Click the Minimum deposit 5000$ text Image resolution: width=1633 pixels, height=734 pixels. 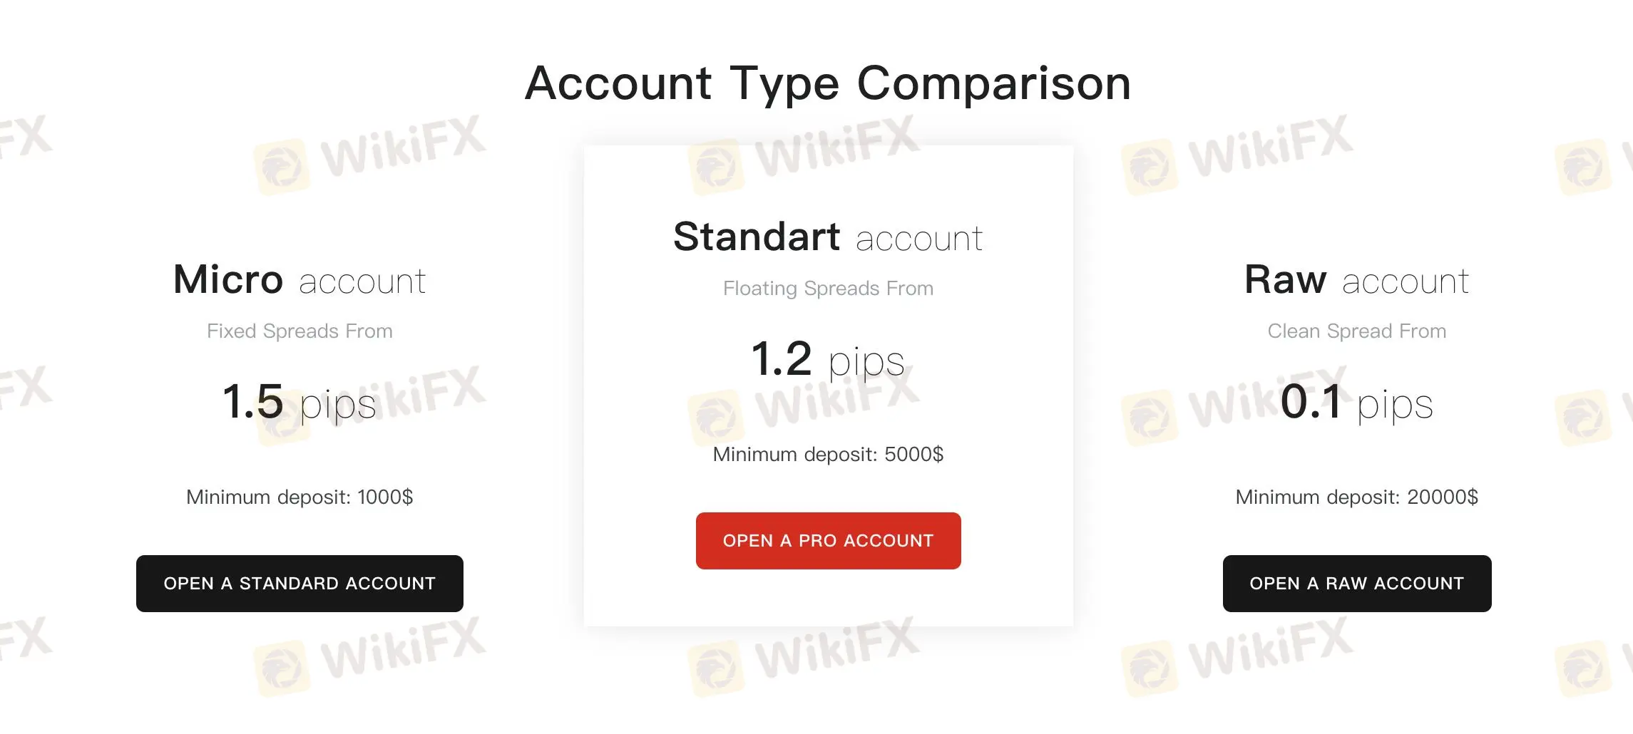[827, 453]
